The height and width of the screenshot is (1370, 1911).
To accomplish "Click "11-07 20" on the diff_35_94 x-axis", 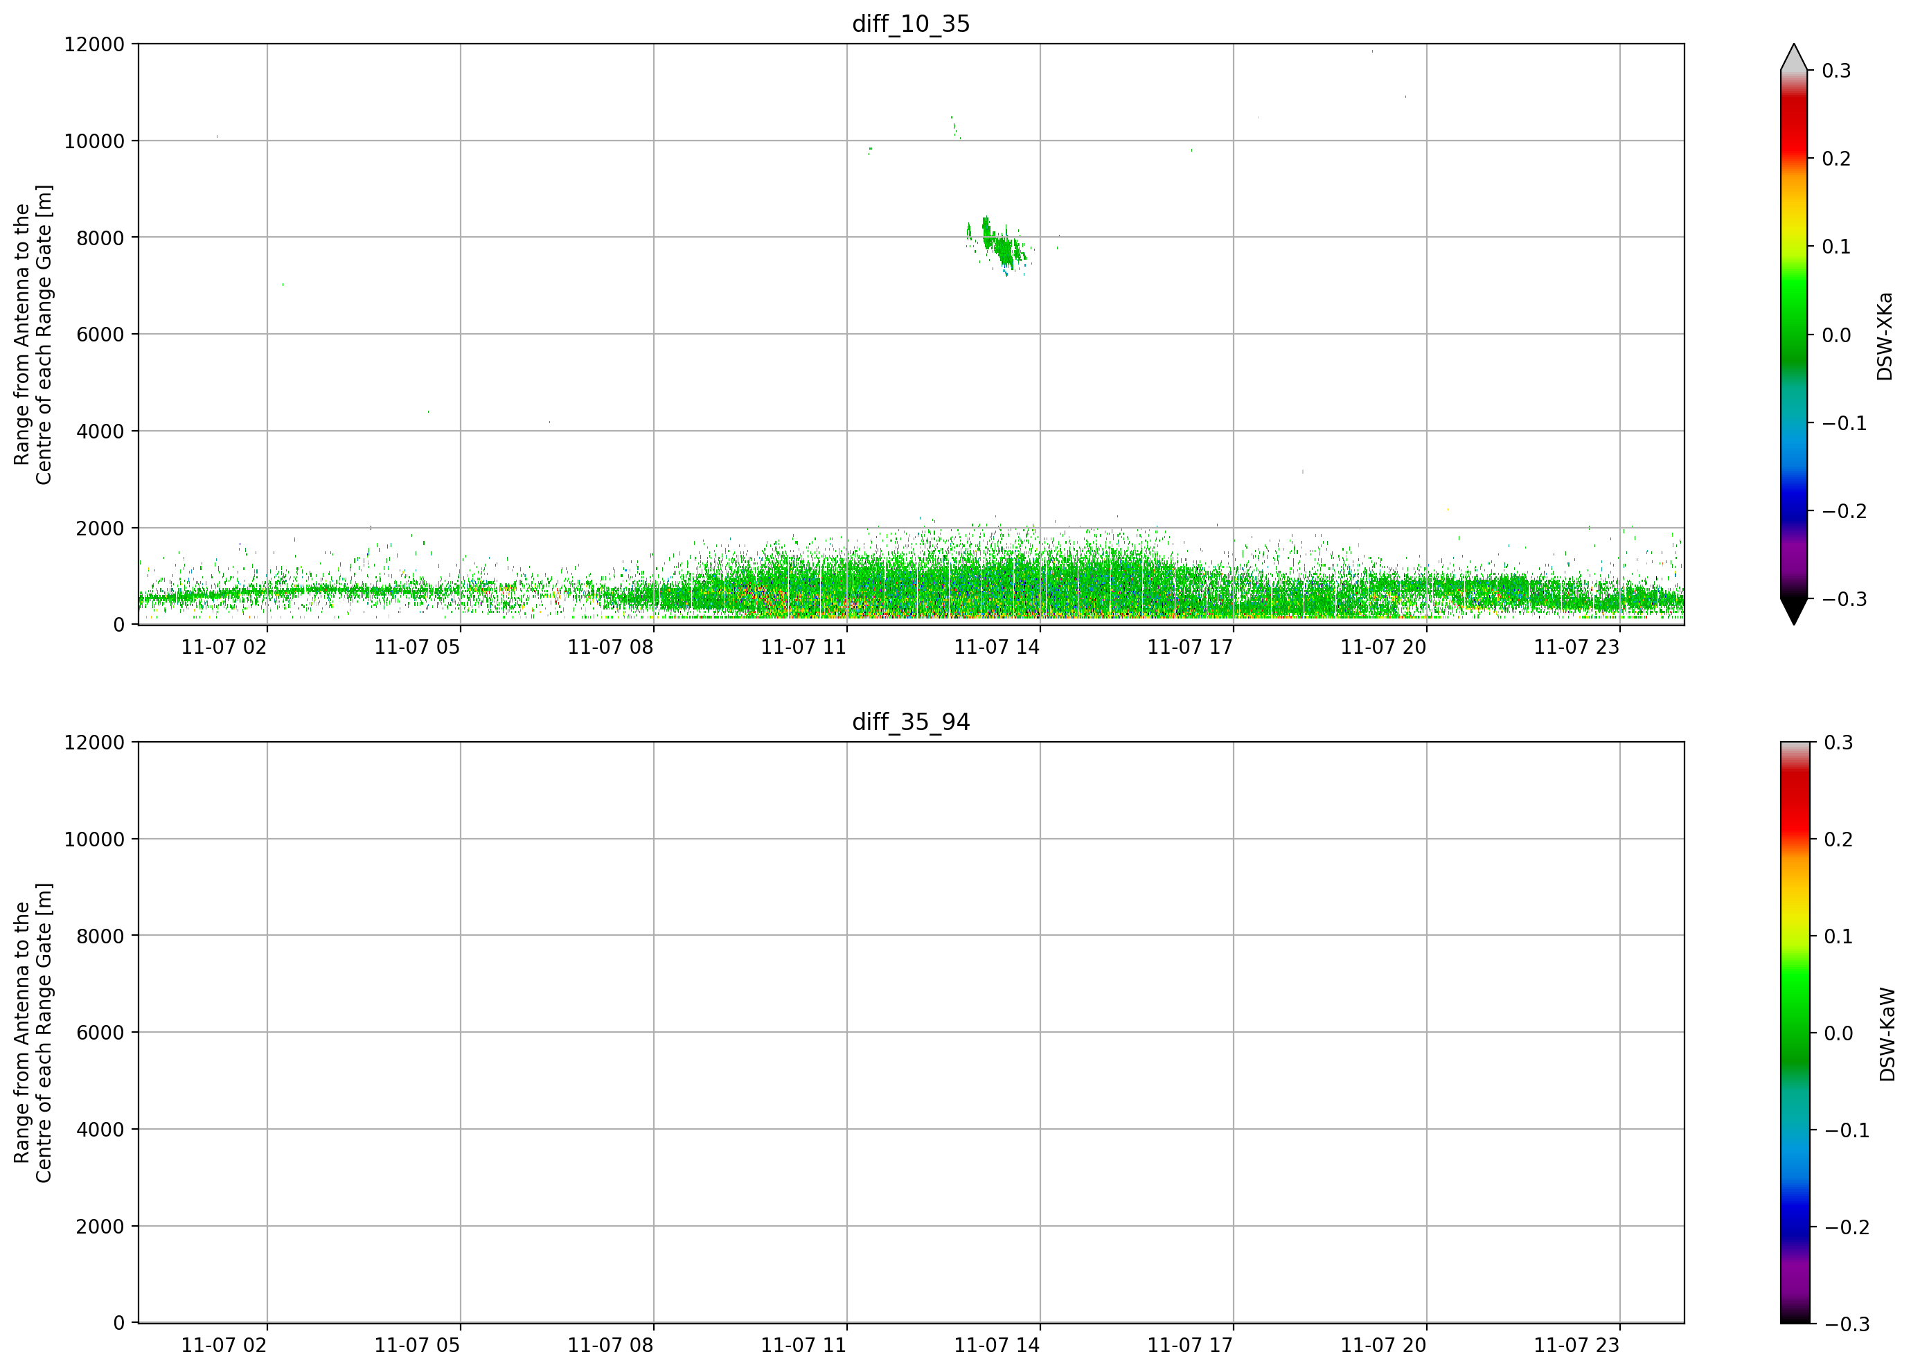I will click(x=1383, y=1346).
